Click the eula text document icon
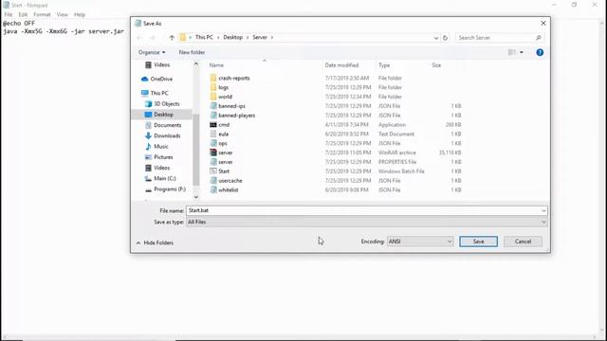Screen dimensions: 607x341 click(x=213, y=134)
